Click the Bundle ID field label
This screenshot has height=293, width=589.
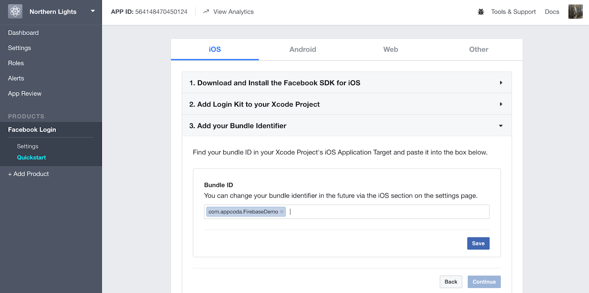tap(218, 185)
